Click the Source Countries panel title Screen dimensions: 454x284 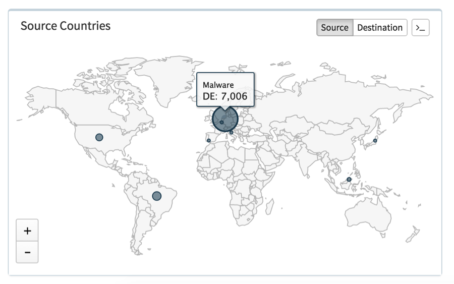(66, 26)
